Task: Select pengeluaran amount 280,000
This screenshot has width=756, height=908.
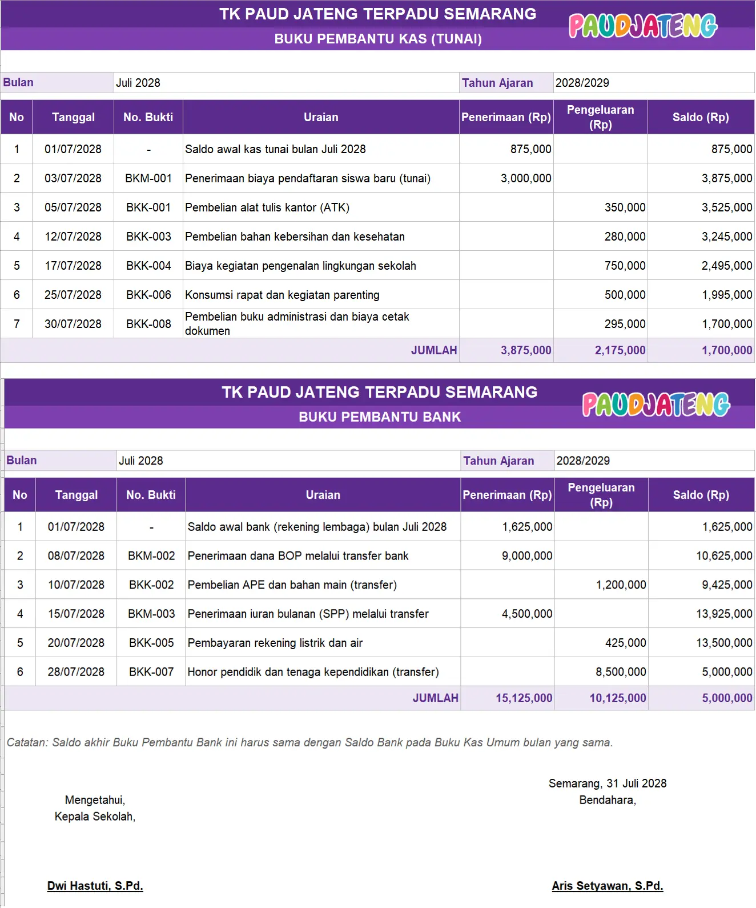Action: click(x=601, y=237)
